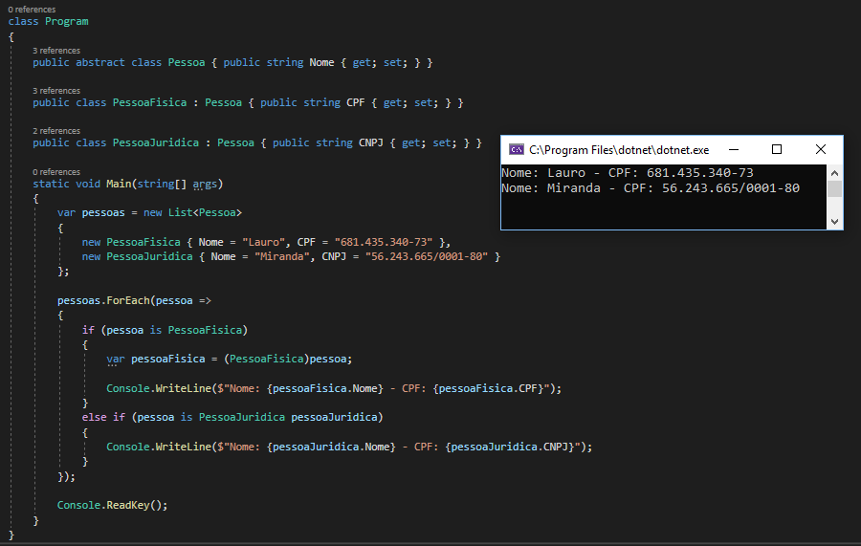The height and width of the screenshot is (546, 861).
Task: Click 'PessoaJuridica' in its class declaration
Action: pyautogui.click(x=155, y=142)
